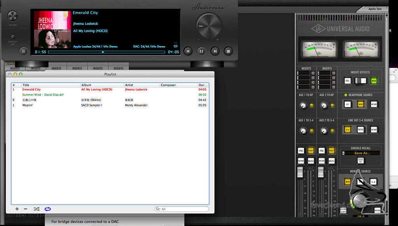398x226 pixels.
Task: Sort the playlist by the Title column
Action: pyautogui.click(x=51, y=85)
